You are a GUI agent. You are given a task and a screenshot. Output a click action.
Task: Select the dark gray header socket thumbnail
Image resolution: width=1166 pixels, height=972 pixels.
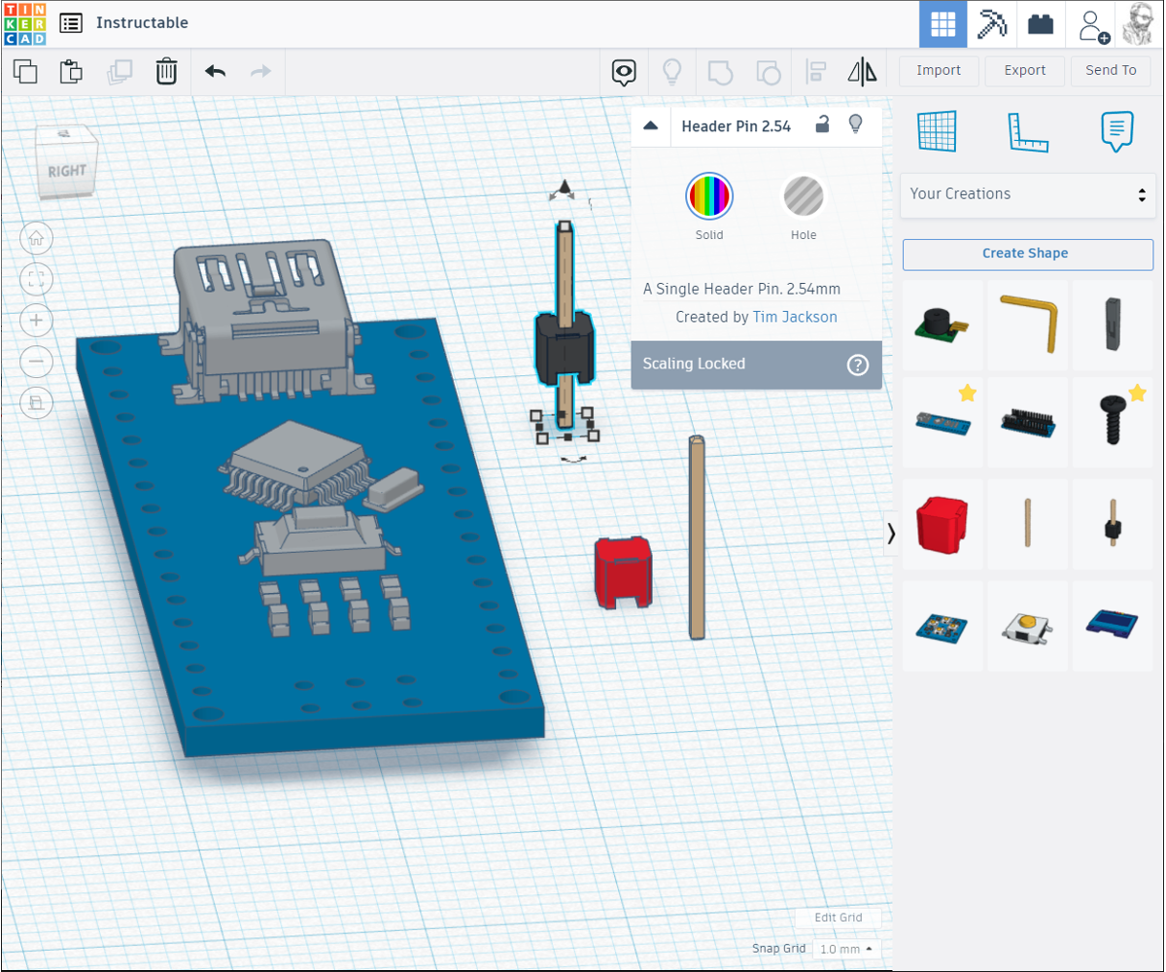point(1114,326)
